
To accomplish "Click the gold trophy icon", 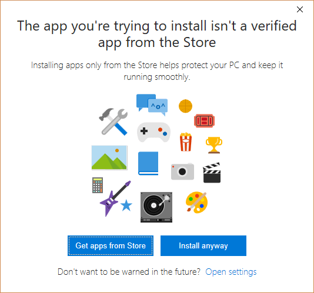I will [x=214, y=145].
